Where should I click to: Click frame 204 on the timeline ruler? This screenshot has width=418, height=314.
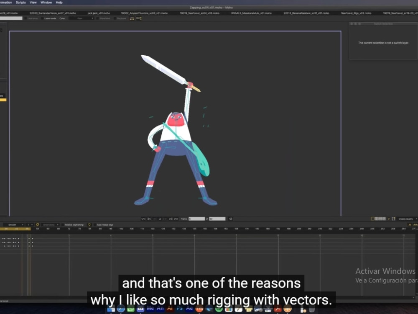[x=299, y=229]
